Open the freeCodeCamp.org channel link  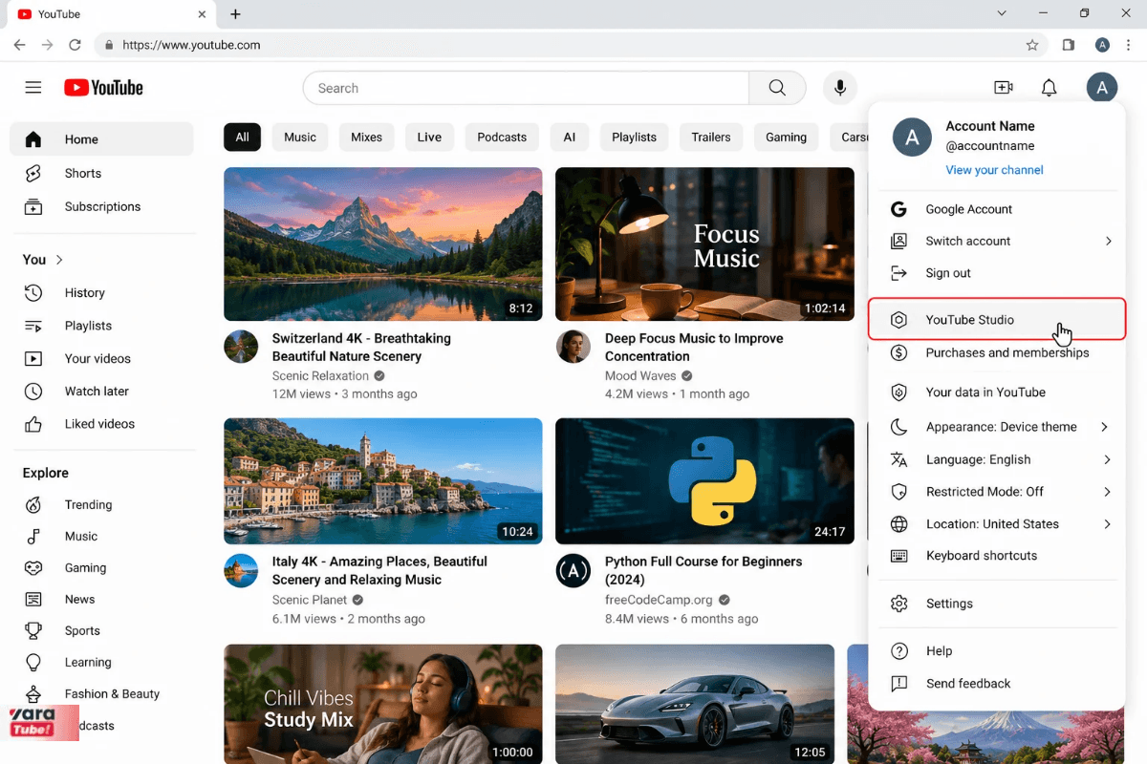[659, 600]
